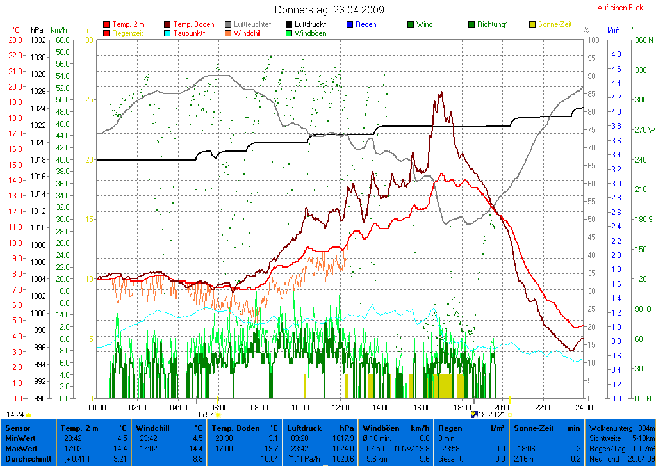656x466 pixels.
Task: Click the dark red Temp. Boden legend square
Action: point(168,24)
